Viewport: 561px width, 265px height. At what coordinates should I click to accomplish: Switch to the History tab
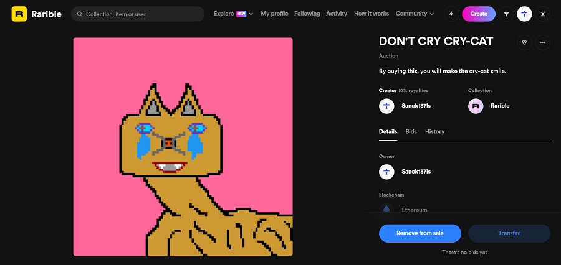[x=434, y=131]
